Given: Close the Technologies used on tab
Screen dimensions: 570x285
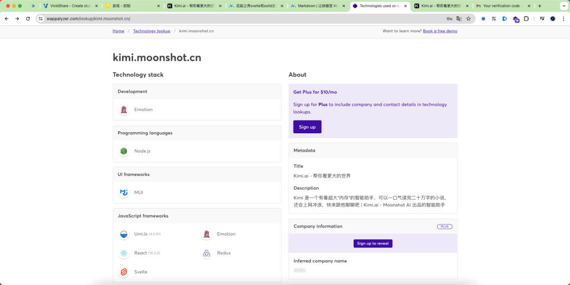Looking at the screenshot, I should (405, 6).
